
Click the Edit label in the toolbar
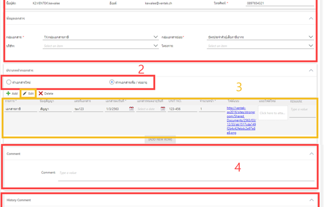click(31, 94)
